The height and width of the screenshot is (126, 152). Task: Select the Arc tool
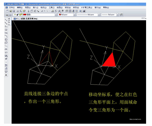pos(6,36)
